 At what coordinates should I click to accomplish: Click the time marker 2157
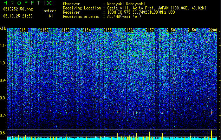pos(150,30)
